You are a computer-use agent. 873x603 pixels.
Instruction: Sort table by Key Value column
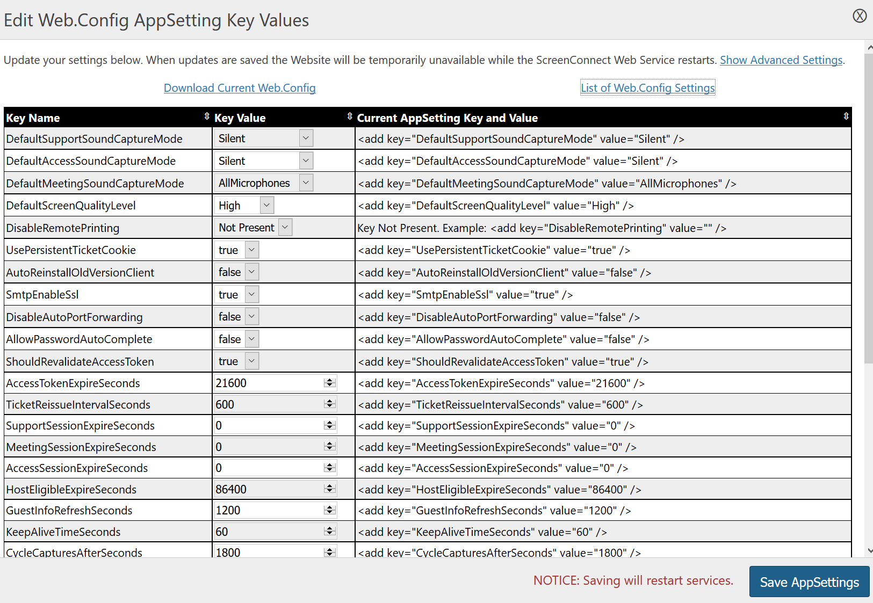(x=350, y=116)
